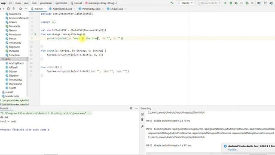Minimize the Run panel with its dash icon
The width and height of the screenshot is (275, 155).
pyautogui.click(x=137, y=108)
